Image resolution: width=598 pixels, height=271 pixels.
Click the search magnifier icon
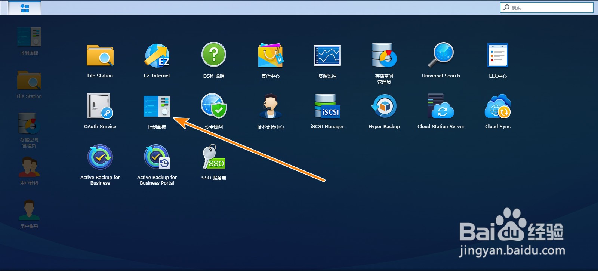coord(506,7)
